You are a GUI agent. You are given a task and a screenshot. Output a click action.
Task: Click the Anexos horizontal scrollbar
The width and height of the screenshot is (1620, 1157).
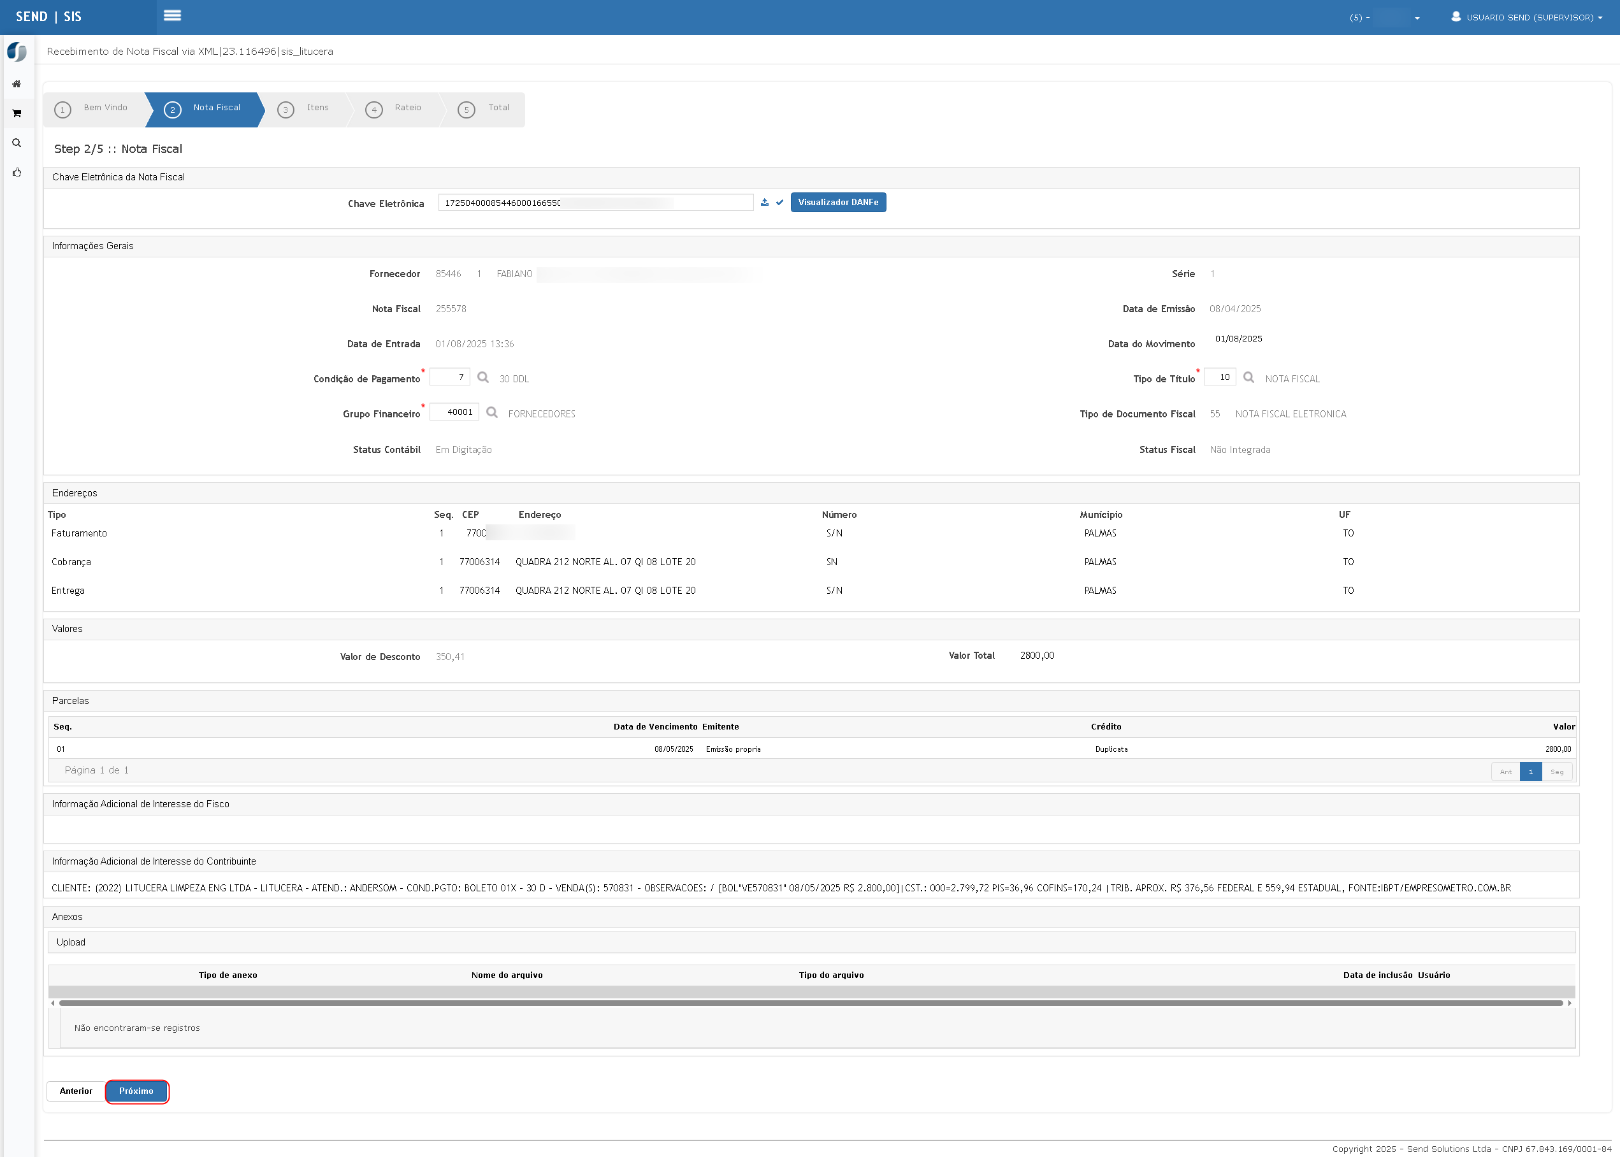click(811, 1003)
